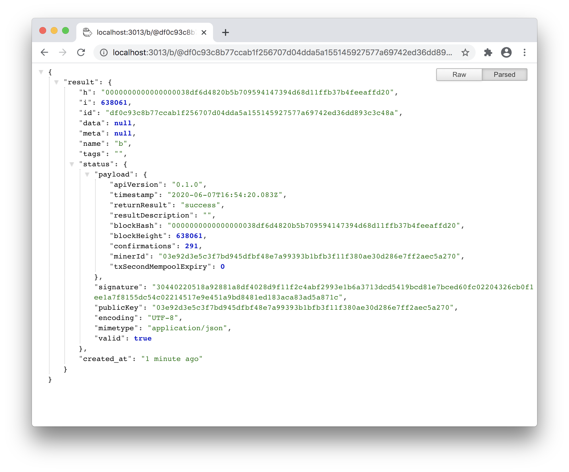Click the minerId value string
Image resolution: width=569 pixels, height=472 pixels.
pos(309,256)
